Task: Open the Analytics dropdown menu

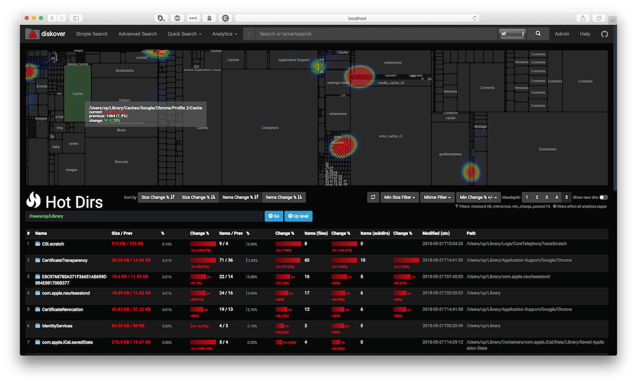Action: 225,34
